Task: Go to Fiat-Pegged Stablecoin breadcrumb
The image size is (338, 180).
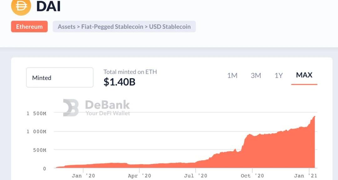Action: tap(112, 27)
